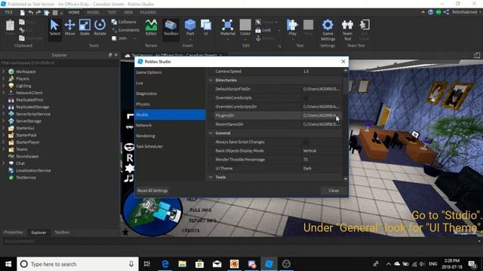
Task: Click the Close button in settings dialog
Action: click(x=334, y=190)
